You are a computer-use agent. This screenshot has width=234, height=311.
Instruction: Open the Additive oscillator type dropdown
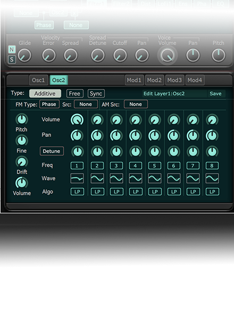click(x=45, y=93)
